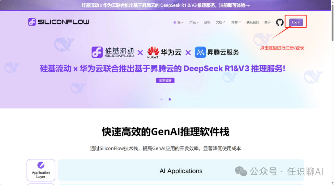This screenshot has height=185, width=334.
Task: Switch to first carousel slide dot
Action: pos(161,99)
